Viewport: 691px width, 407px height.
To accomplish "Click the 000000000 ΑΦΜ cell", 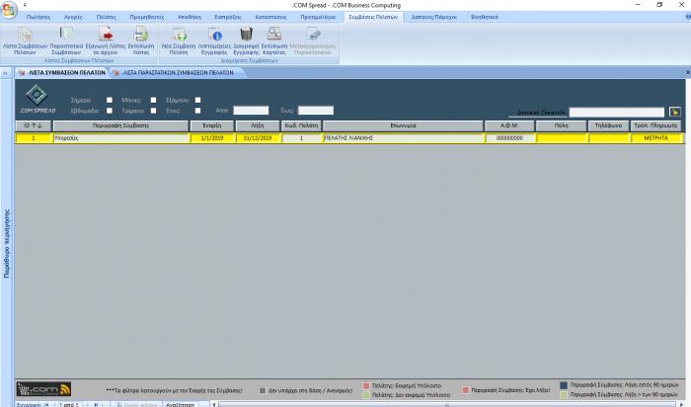I will click(509, 138).
